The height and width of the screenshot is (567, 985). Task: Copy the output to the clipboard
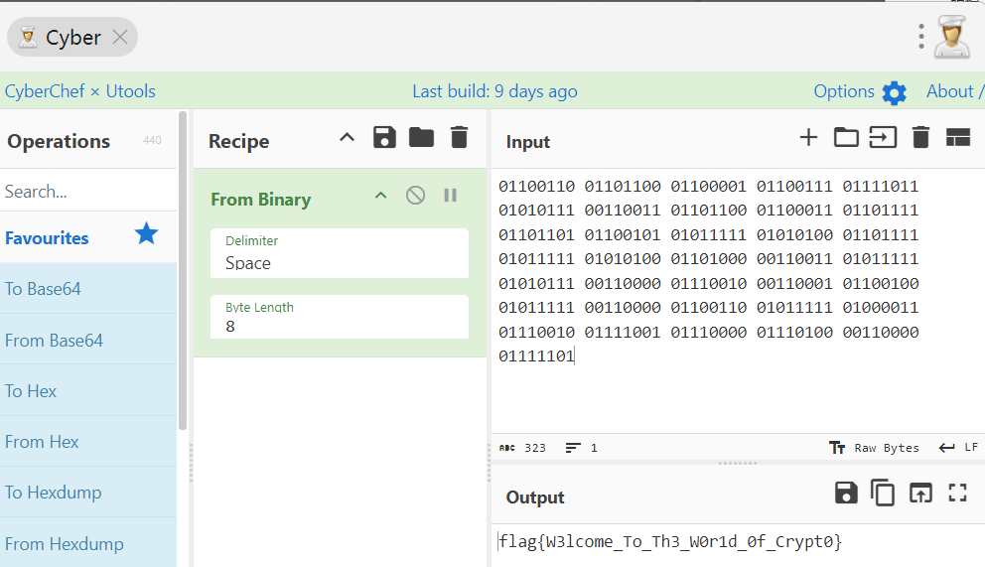(883, 493)
